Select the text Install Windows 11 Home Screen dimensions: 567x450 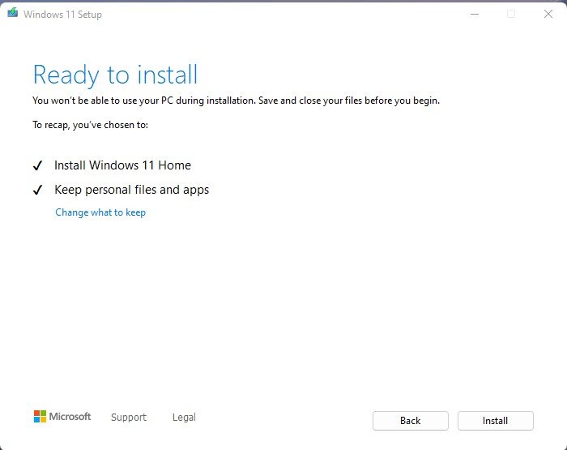click(x=122, y=165)
